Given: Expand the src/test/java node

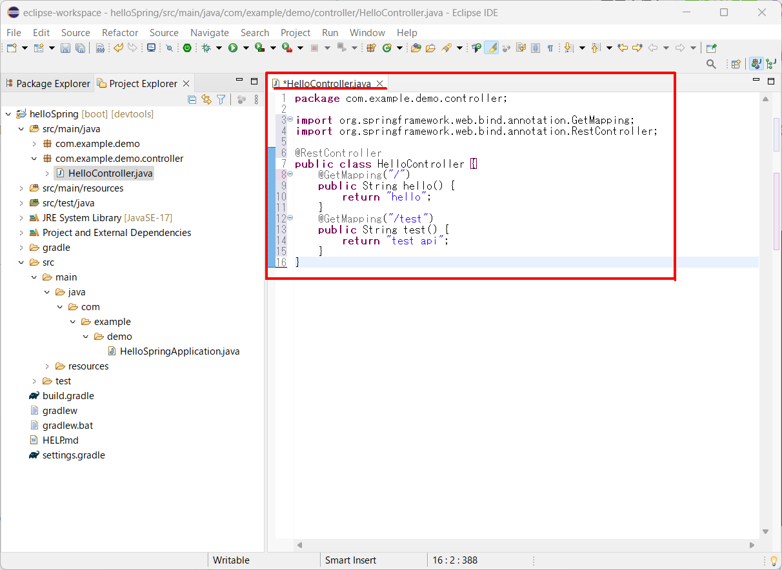Looking at the screenshot, I should point(21,202).
